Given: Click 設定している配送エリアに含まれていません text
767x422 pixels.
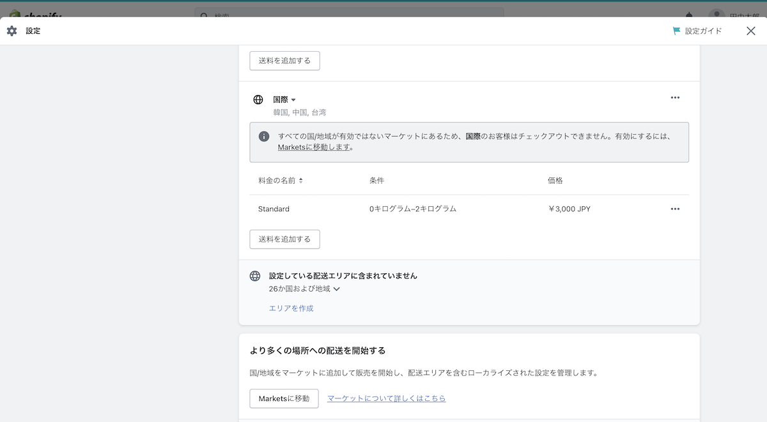Looking at the screenshot, I should point(343,276).
